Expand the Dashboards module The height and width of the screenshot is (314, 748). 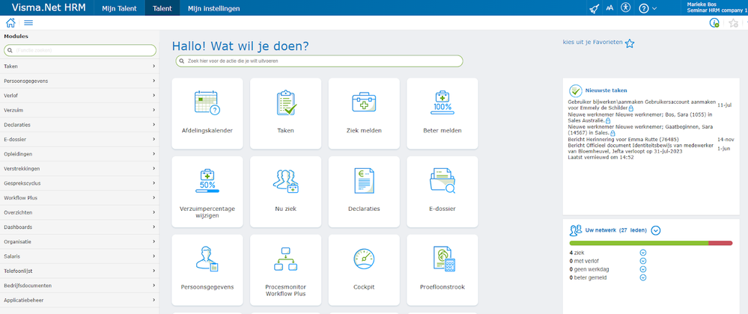tap(79, 227)
